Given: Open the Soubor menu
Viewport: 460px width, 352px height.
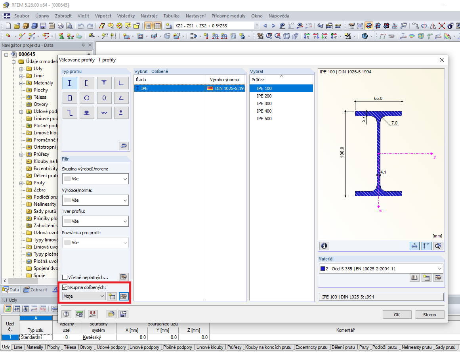Looking at the screenshot, I should click(22, 16).
